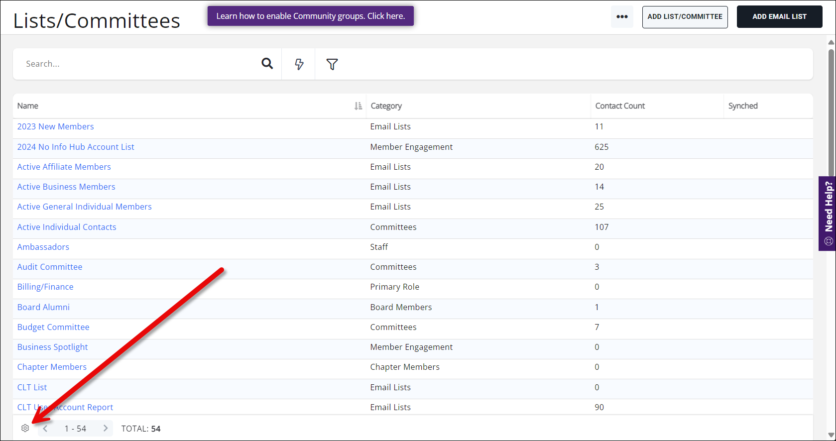This screenshot has width=836, height=441.
Task: Open the Need Help side tab
Action: [828, 213]
